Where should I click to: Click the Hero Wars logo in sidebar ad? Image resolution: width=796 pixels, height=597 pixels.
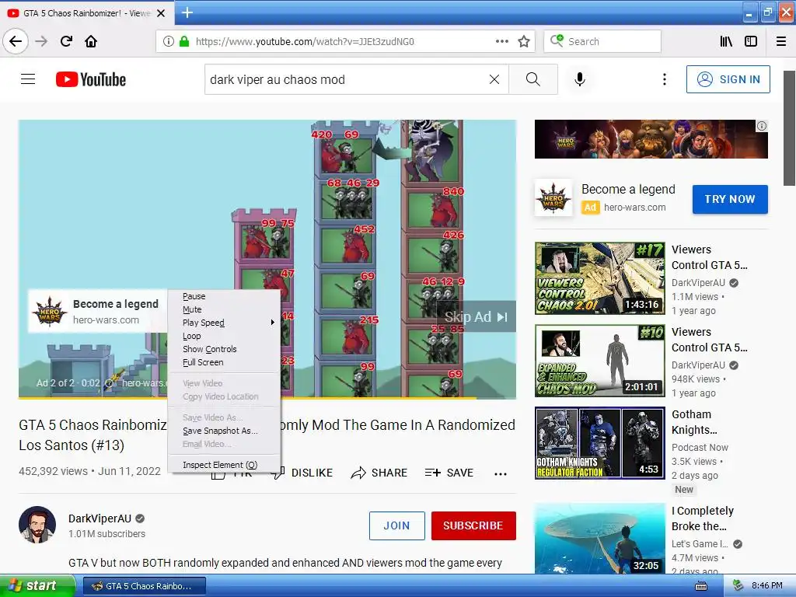553,198
